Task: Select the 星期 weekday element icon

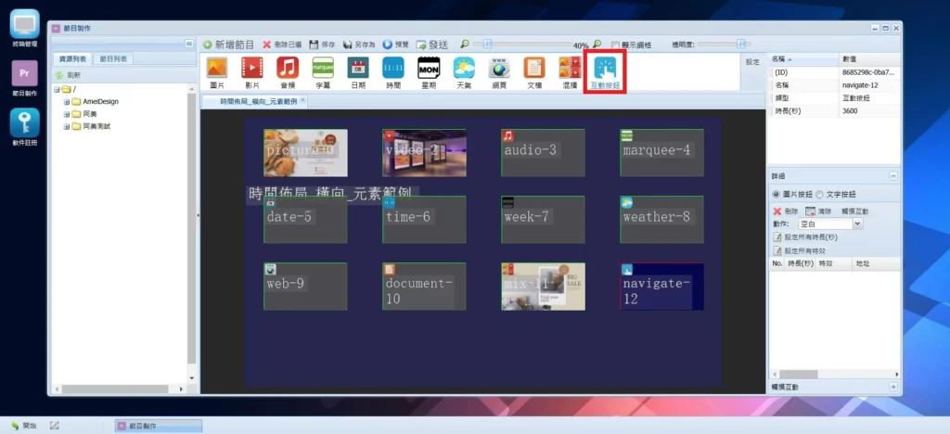Action: coord(428,71)
